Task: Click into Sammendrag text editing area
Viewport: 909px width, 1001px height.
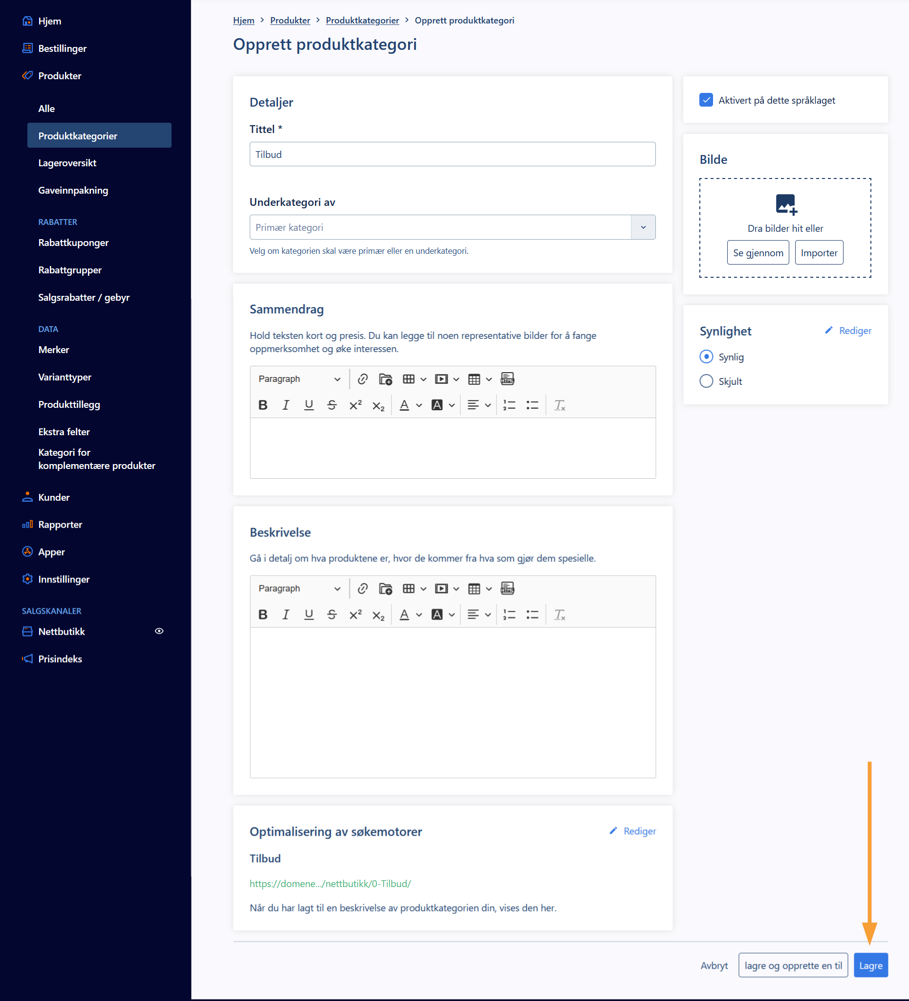Action: pyautogui.click(x=453, y=448)
